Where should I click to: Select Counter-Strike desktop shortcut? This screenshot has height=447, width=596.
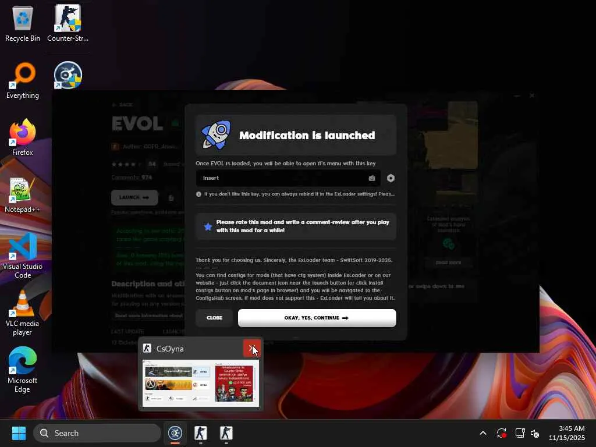tap(68, 23)
